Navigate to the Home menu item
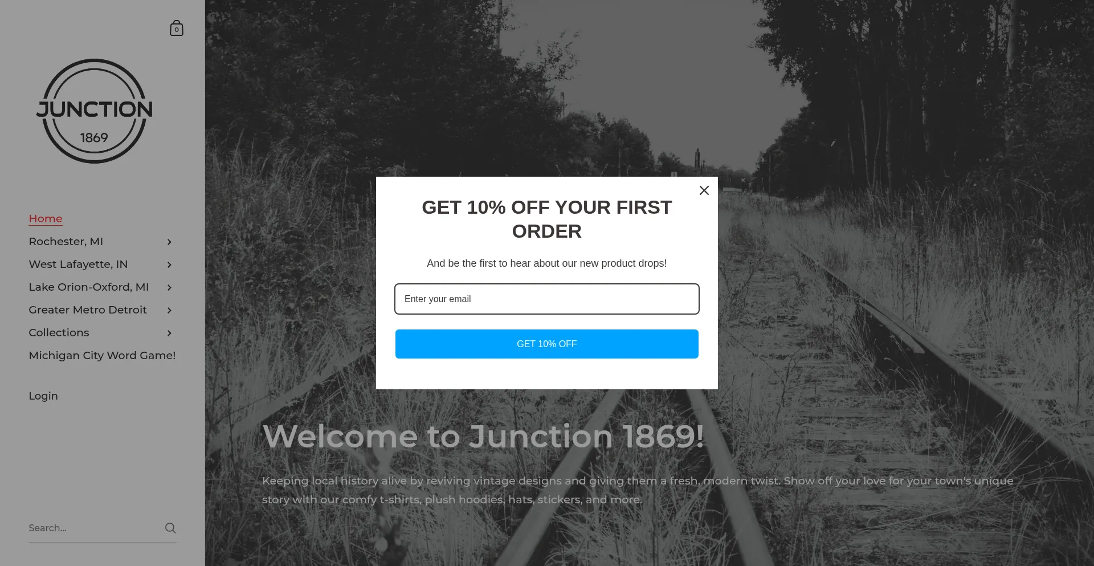 (x=46, y=219)
